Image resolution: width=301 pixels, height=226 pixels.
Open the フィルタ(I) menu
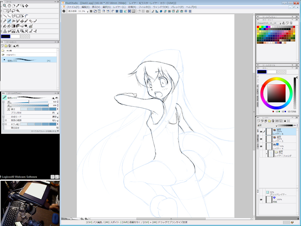coord(144,7)
